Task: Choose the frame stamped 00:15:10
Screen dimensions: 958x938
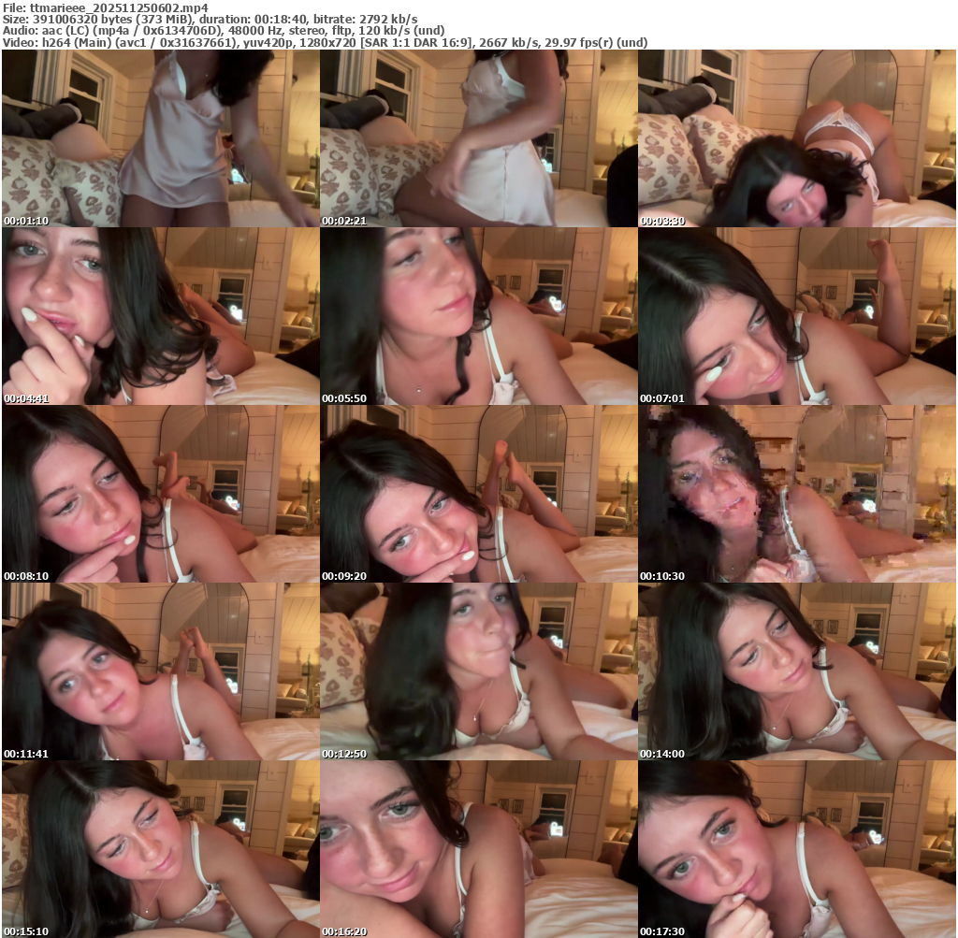Action: tap(161, 849)
